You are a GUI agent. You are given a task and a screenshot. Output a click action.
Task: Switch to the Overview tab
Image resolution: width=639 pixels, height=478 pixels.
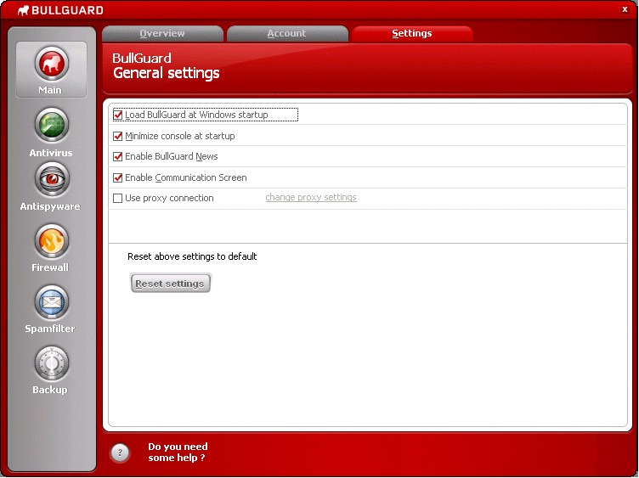[x=162, y=33]
